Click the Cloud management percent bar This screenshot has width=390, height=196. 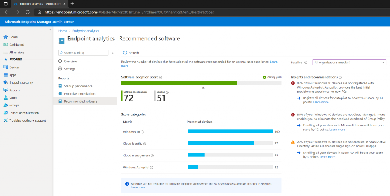196,155
